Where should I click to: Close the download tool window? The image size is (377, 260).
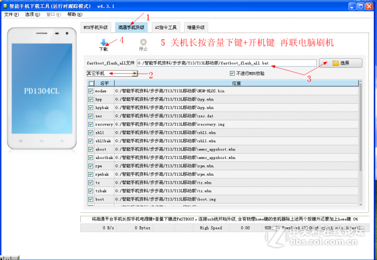point(369,6)
